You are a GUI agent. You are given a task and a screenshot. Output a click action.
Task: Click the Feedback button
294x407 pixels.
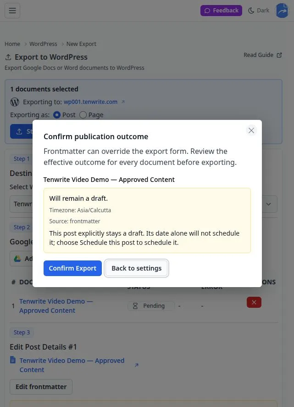(221, 11)
